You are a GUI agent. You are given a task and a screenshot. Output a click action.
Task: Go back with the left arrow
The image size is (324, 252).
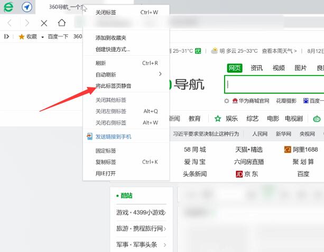pos(10,23)
